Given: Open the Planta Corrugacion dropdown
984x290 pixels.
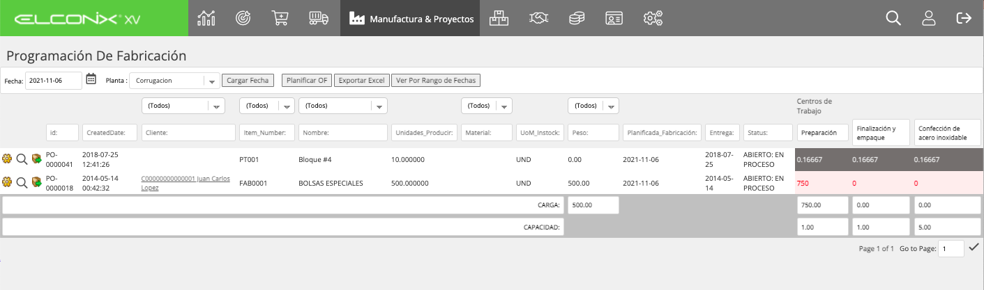Looking at the screenshot, I should (x=175, y=81).
